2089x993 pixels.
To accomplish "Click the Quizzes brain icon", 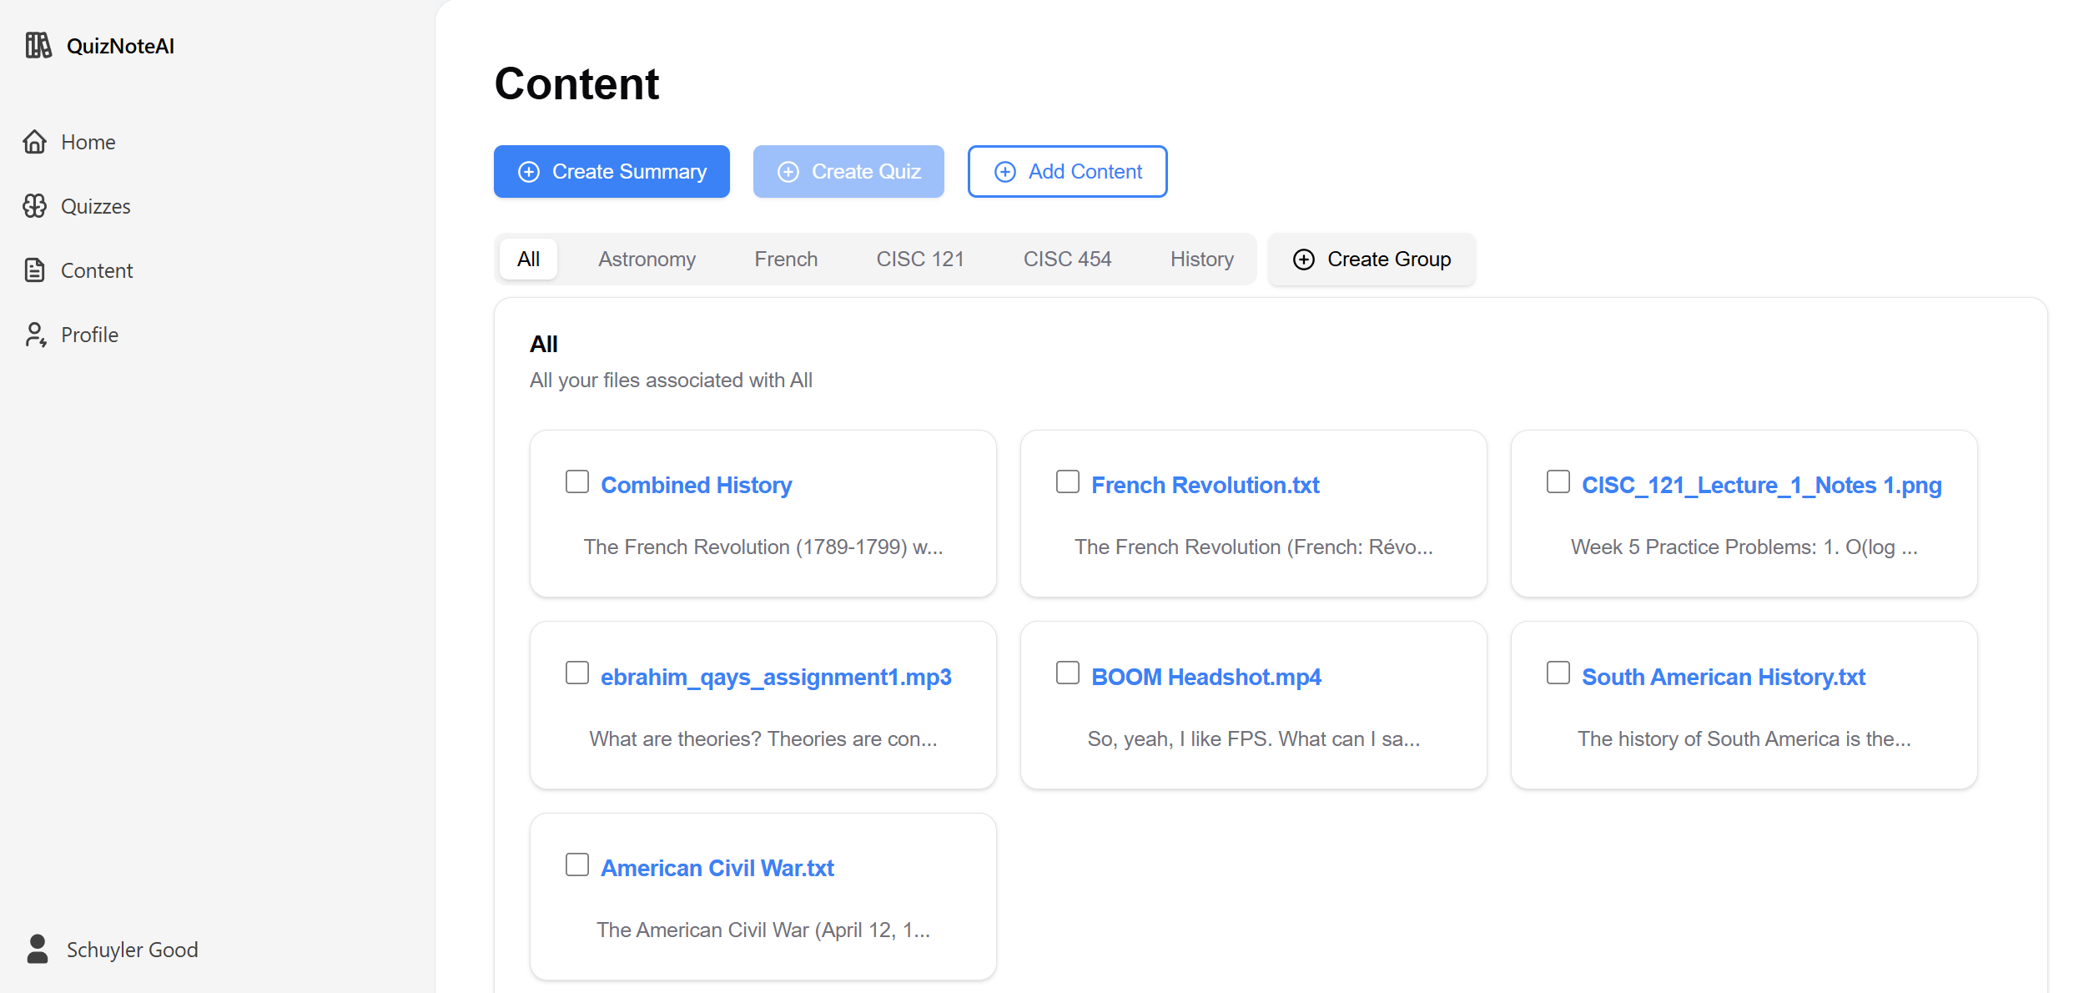I will 34,206.
